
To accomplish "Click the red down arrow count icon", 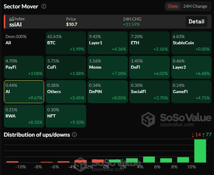I will point(193,135).
